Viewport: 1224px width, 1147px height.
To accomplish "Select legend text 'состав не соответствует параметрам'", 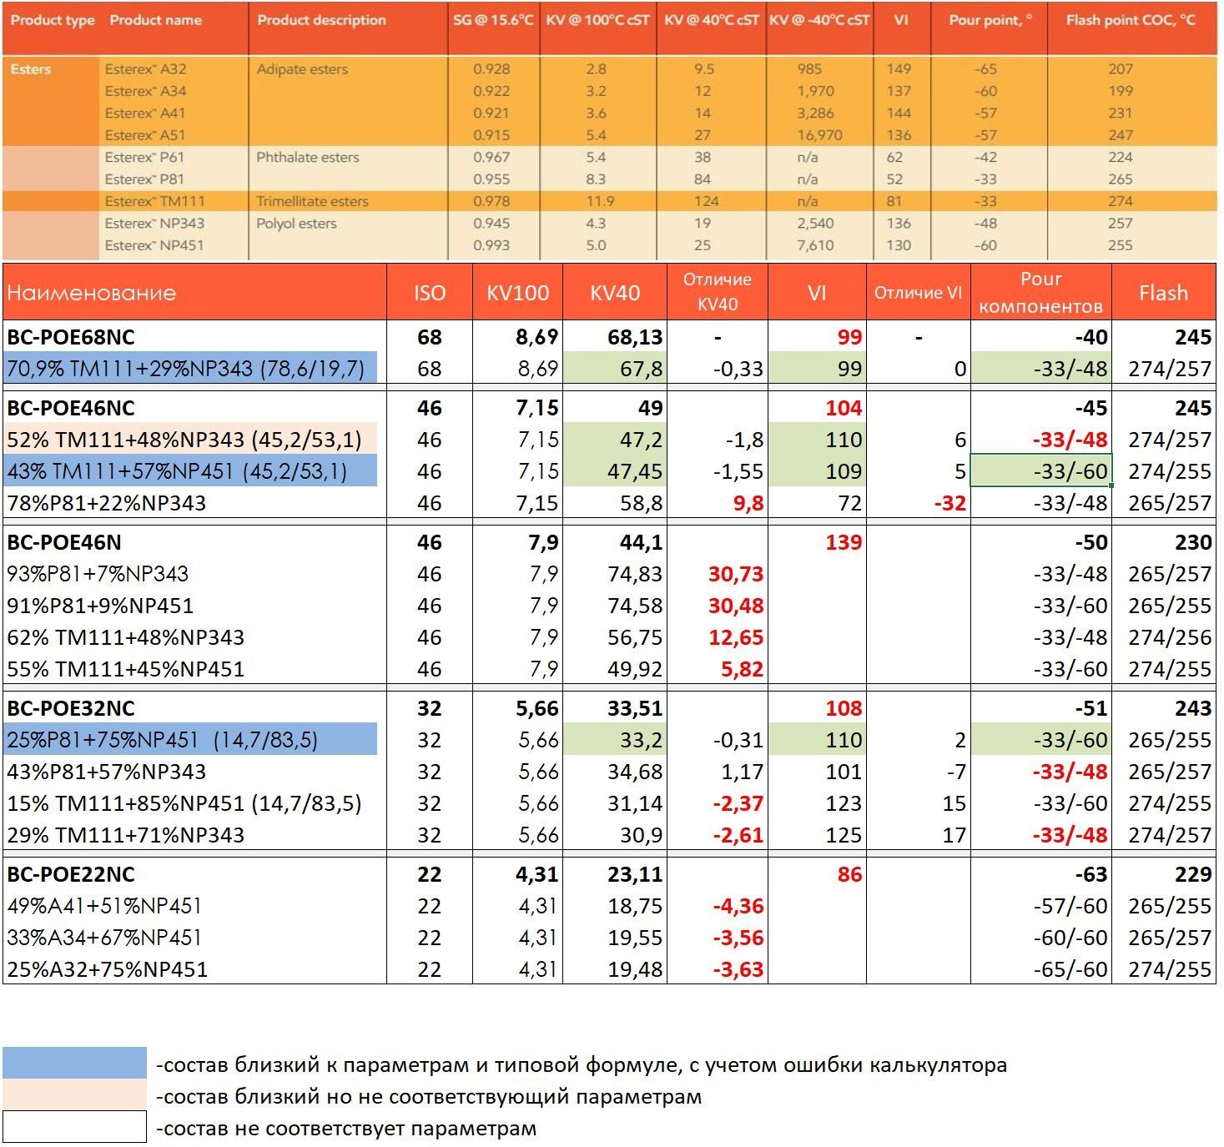I will click(x=350, y=1129).
